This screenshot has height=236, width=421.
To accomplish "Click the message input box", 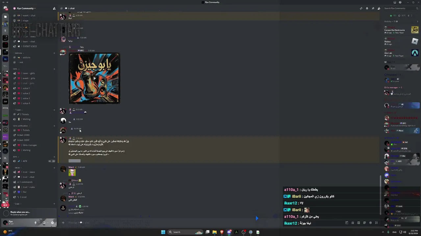I will (x=204, y=223).
